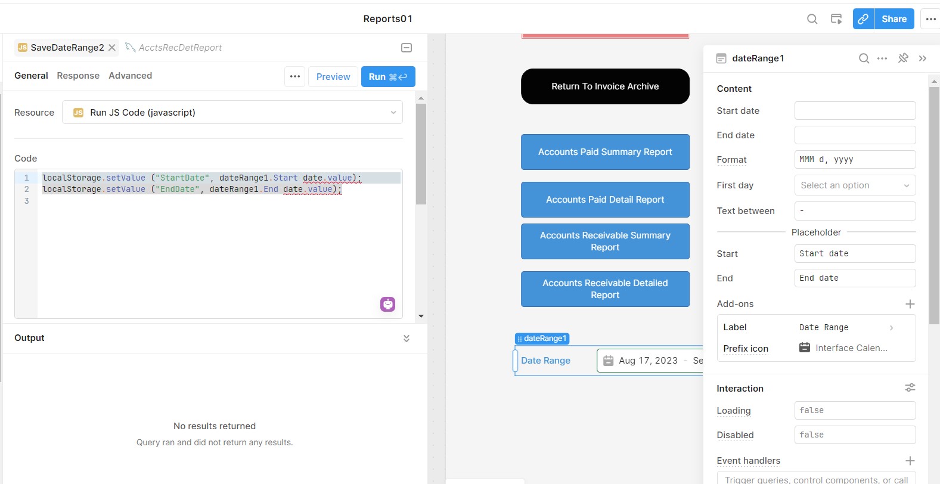The height and width of the screenshot is (484, 940).
Task: Click the scroll down arrow of query editor
Action: point(421,317)
